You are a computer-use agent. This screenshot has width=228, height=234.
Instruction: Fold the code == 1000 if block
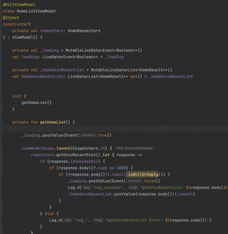point(1,168)
